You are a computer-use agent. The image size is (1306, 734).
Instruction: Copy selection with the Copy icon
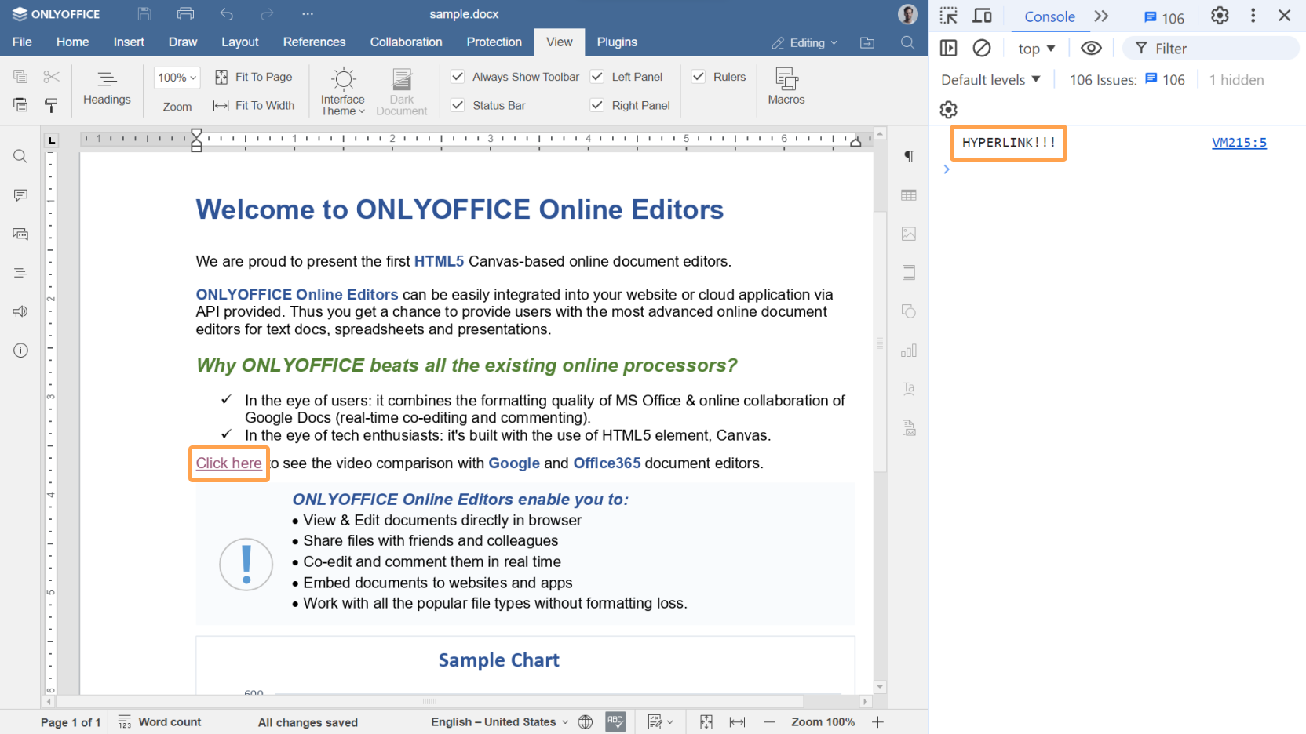click(21, 77)
